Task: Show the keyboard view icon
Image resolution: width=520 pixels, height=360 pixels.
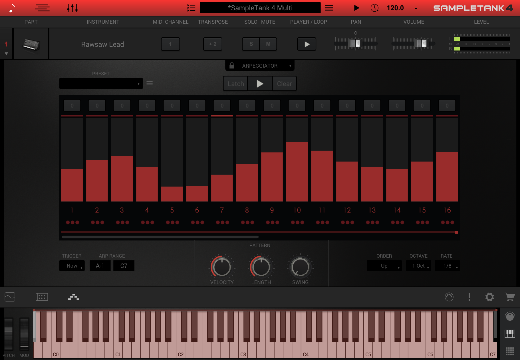Action: tap(510, 333)
